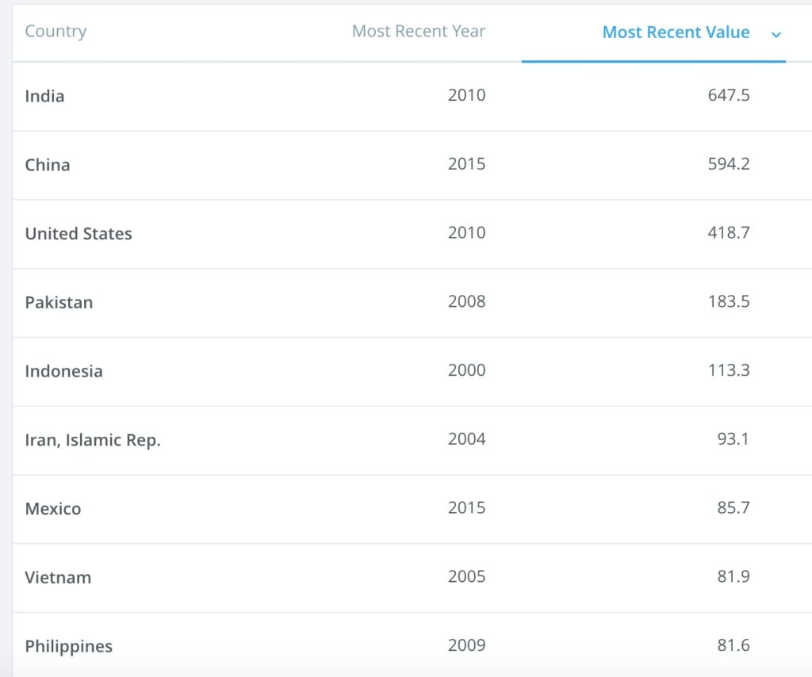Select China's value 594.2 cell
812x677 pixels.
(729, 164)
